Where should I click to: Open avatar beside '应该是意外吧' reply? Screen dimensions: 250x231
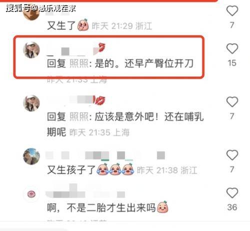[31, 103]
